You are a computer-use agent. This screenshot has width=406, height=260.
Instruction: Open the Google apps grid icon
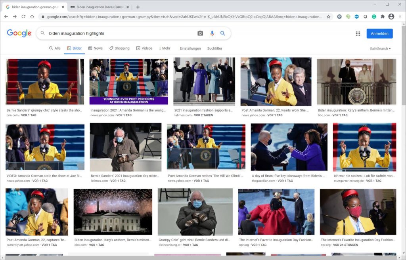pyautogui.click(x=358, y=34)
